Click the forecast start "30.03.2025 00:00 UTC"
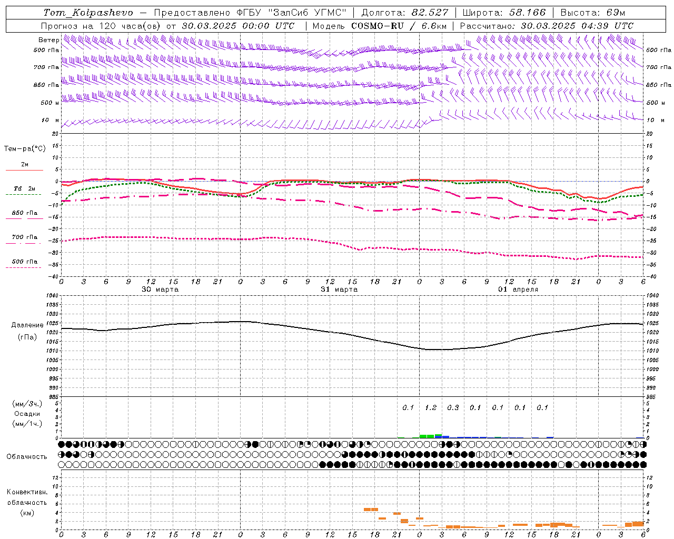 [239, 26]
